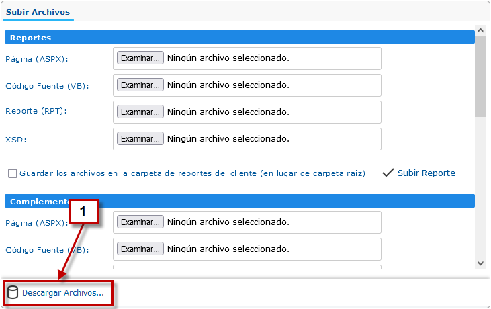Browse for Complementos Código Fuente (VB) file
Viewport: 491px width, 309px height.
140,249
